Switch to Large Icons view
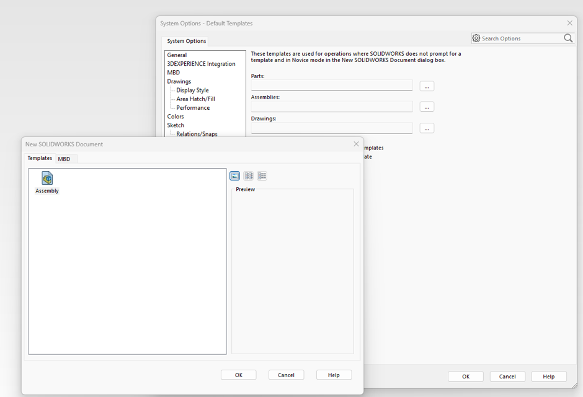Image resolution: width=583 pixels, height=397 pixels. coord(234,176)
